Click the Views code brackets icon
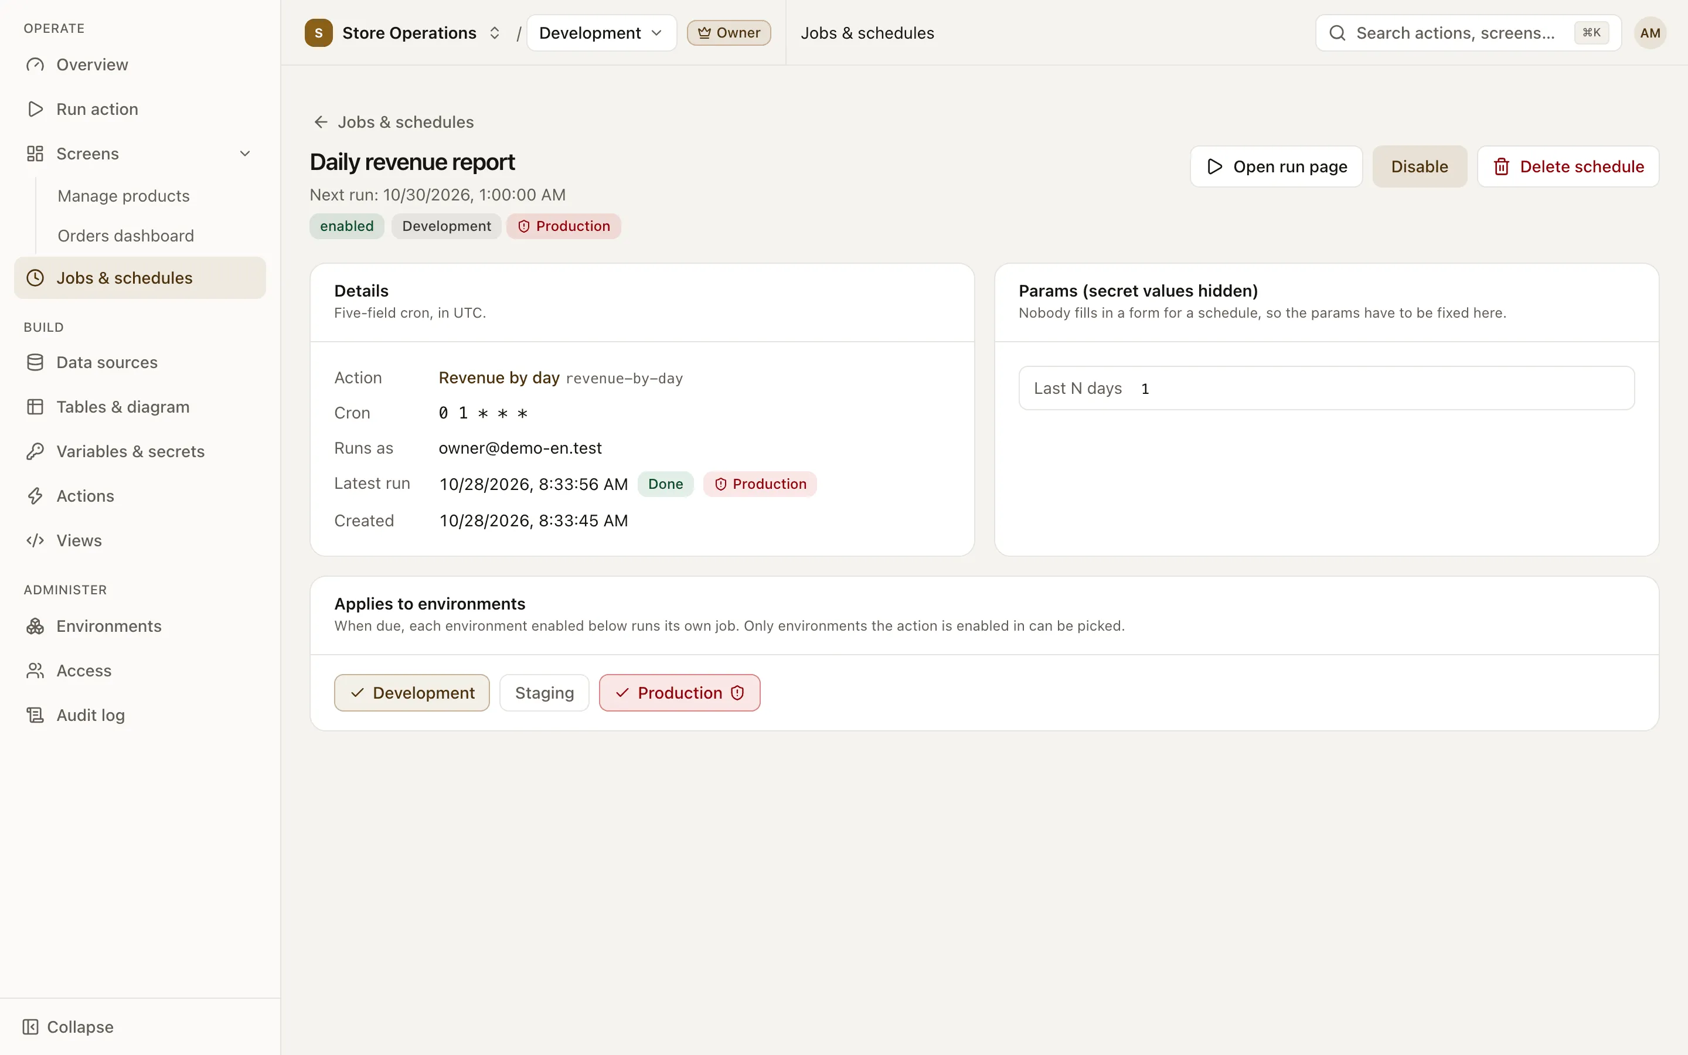Image resolution: width=1688 pixels, height=1055 pixels. (35, 541)
